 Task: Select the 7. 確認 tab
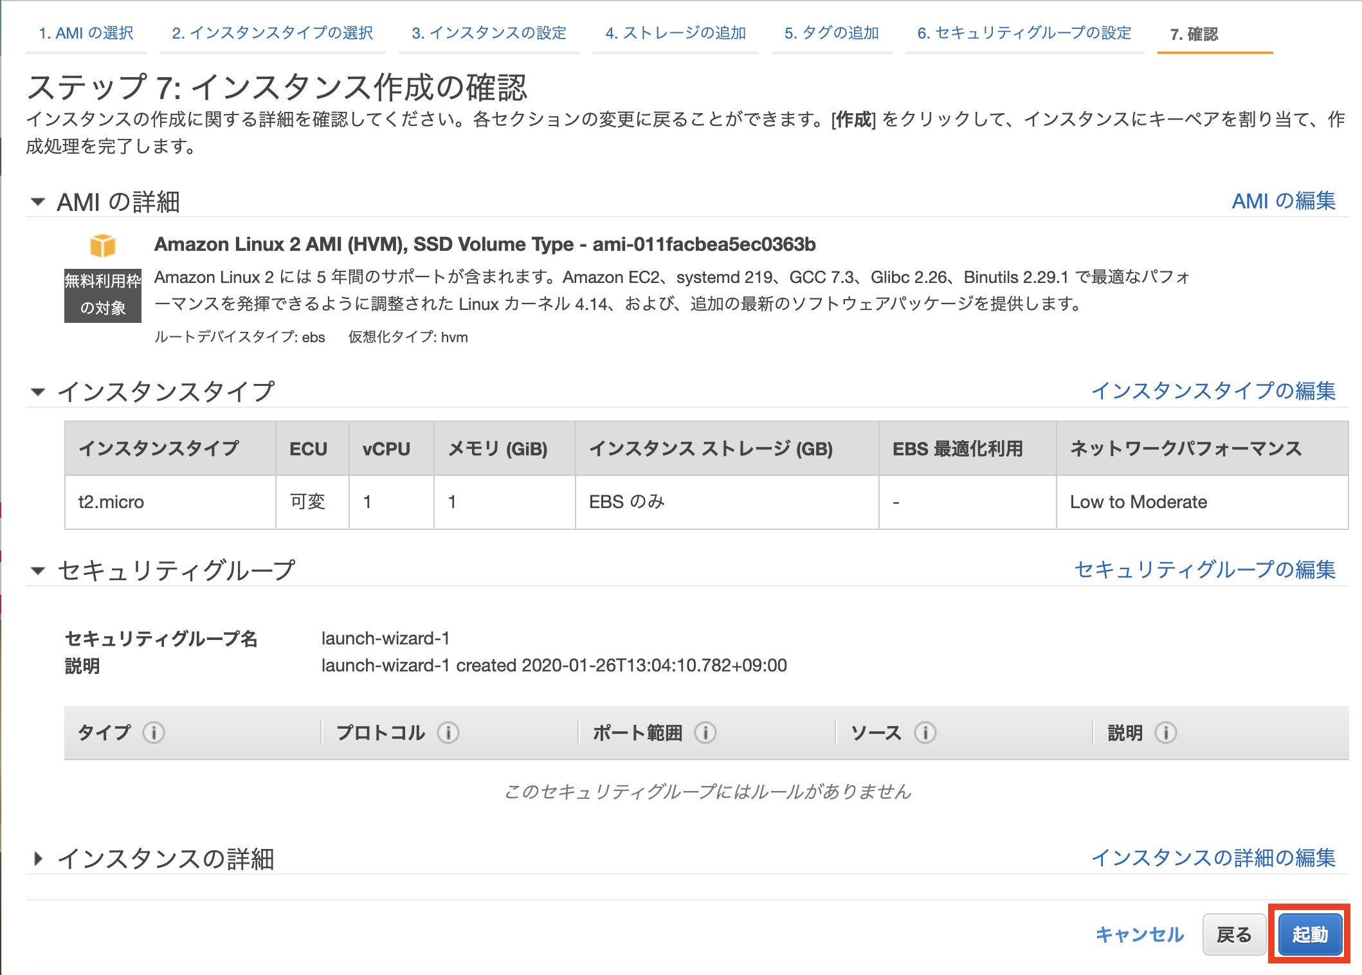point(1194,34)
